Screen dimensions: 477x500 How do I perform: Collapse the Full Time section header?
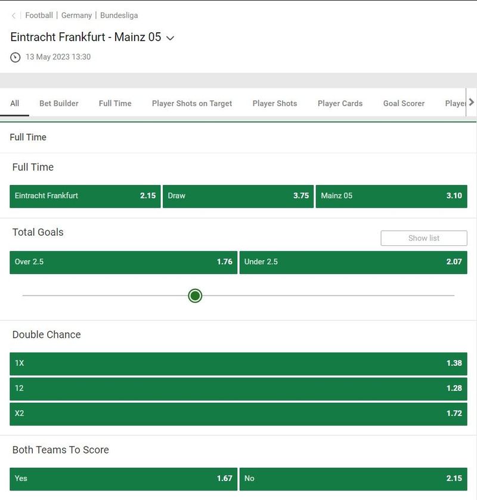pos(238,137)
